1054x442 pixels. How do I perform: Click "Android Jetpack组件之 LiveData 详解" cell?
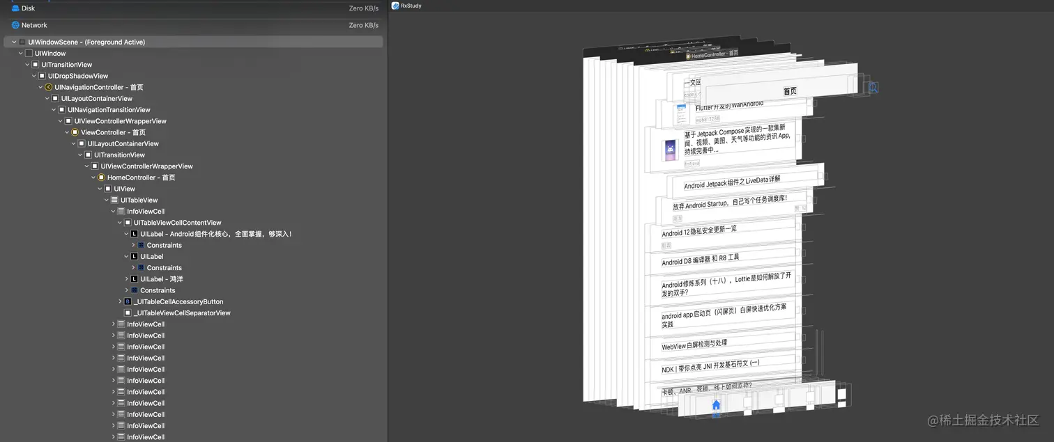pos(732,182)
